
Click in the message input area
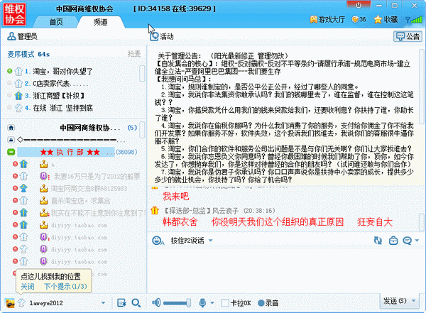[285, 270]
